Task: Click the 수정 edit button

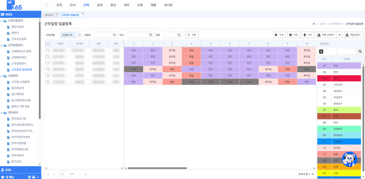Action: point(279,35)
